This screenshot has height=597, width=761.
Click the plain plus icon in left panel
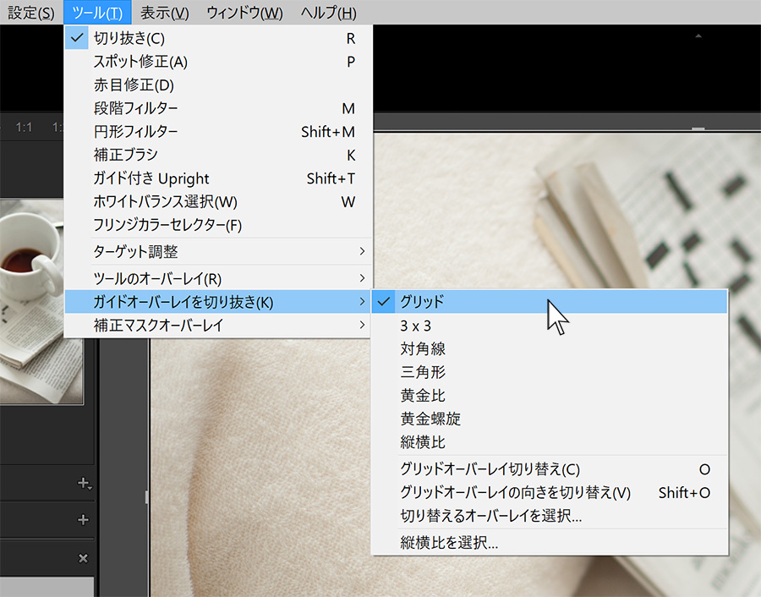pyautogui.click(x=83, y=520)
